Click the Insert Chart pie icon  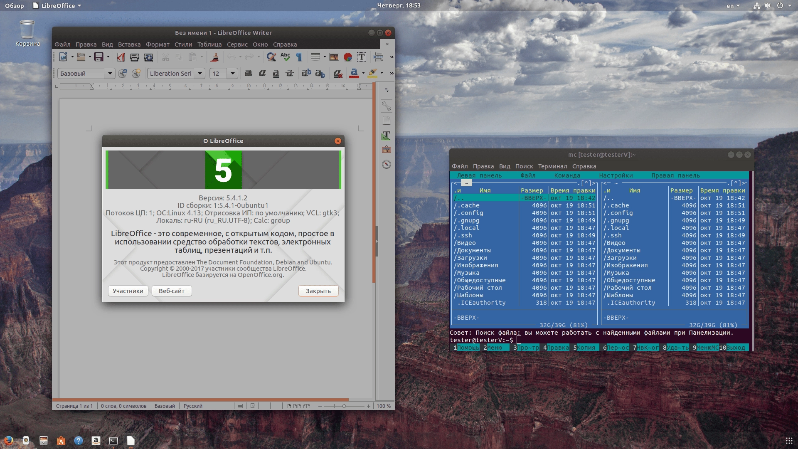tap(348, 57)
